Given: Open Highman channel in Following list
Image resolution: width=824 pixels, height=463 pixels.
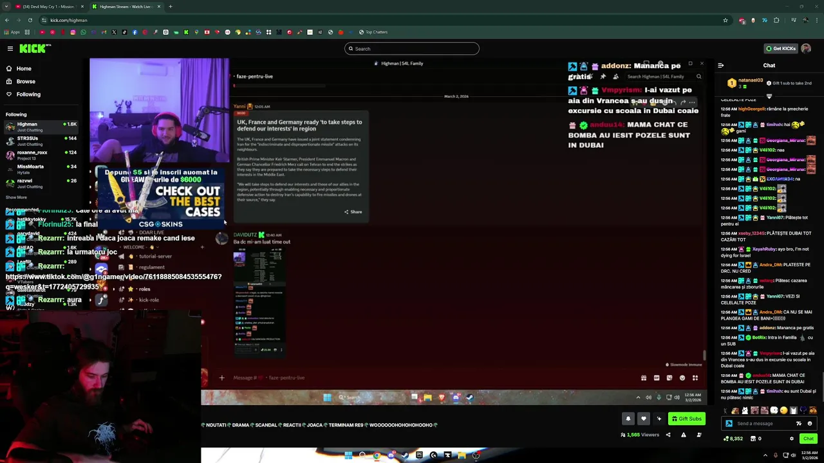Looking at the screenshot, I should 41,127.
